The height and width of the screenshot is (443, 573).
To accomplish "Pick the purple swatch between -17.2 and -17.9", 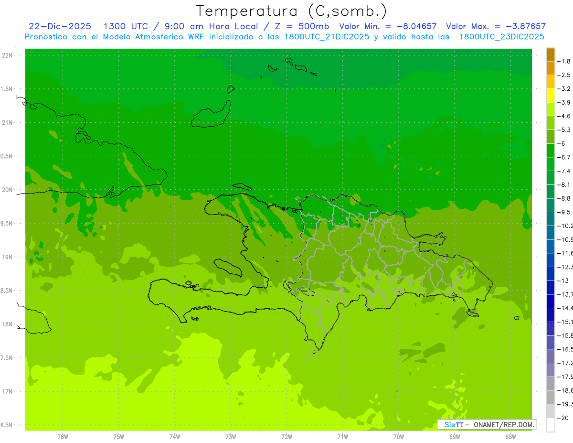I will coord(551,370).
